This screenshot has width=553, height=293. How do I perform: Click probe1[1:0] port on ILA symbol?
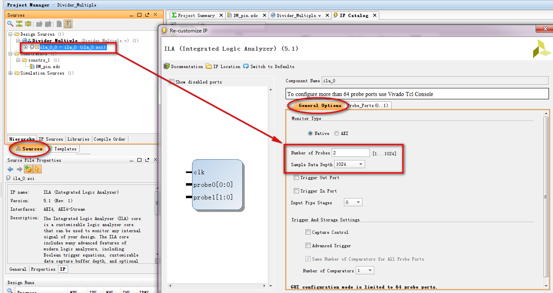(x=213, y=197)
